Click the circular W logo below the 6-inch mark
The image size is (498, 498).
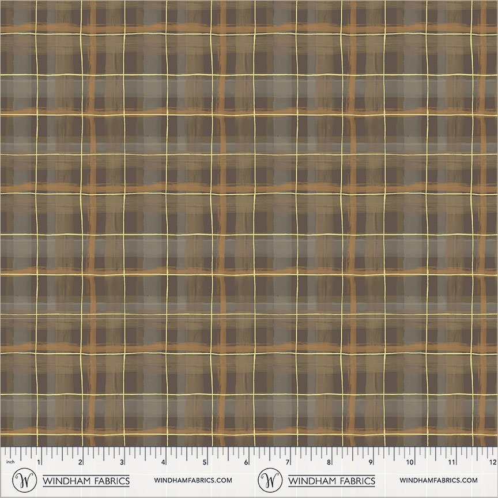(x=270, y=480)
